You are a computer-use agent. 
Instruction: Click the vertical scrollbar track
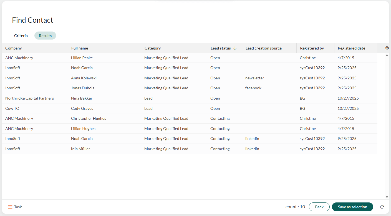pos(387,126)
